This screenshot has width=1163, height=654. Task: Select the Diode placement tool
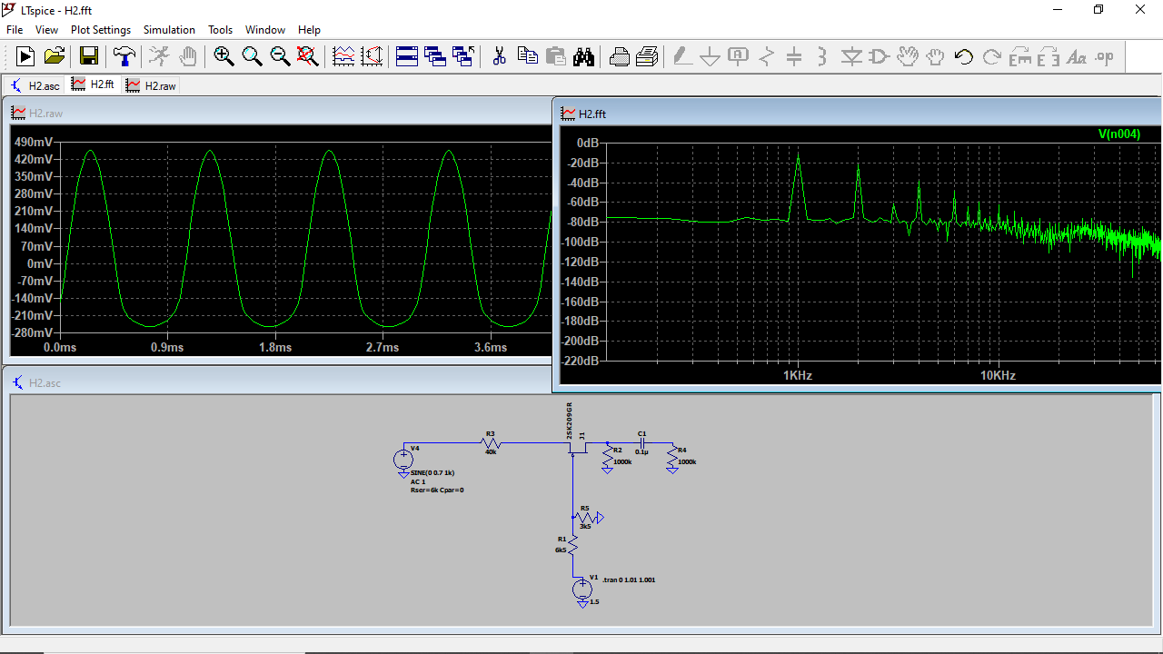[851, 56]
